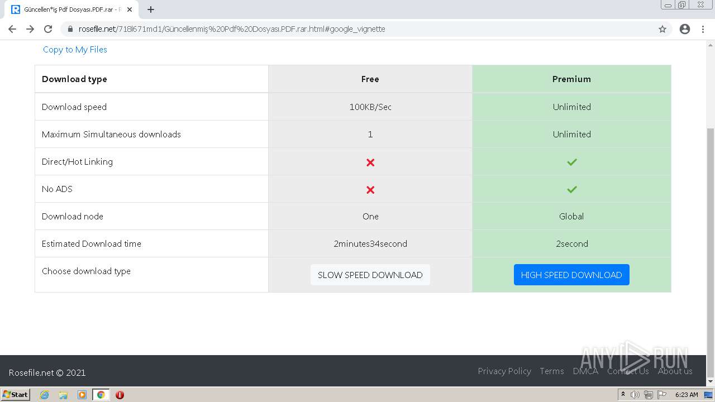
Task: Open the Privacy Policy link
Action: pos(504,371)
